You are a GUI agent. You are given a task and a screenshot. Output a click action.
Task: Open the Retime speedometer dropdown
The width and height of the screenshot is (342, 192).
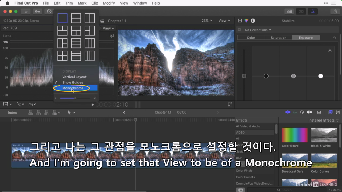(32, 105)
